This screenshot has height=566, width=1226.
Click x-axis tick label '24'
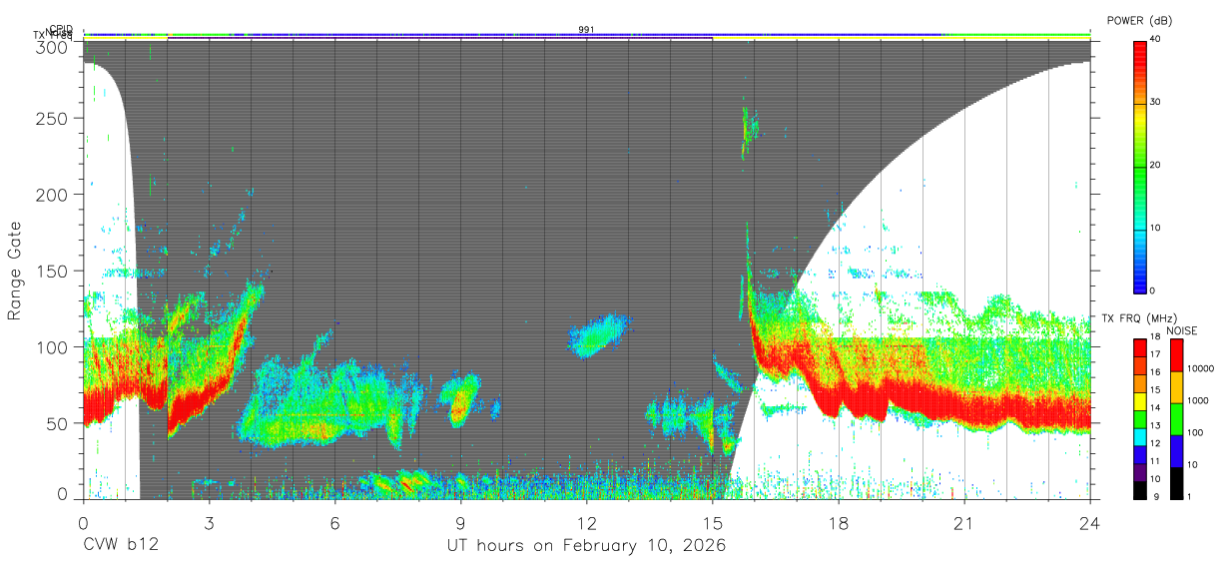1090,522
